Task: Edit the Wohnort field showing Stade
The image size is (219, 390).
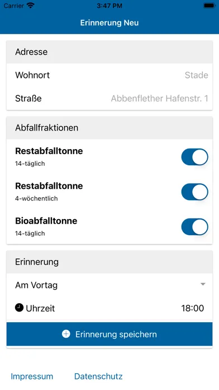Action: [x=109, y=75]
